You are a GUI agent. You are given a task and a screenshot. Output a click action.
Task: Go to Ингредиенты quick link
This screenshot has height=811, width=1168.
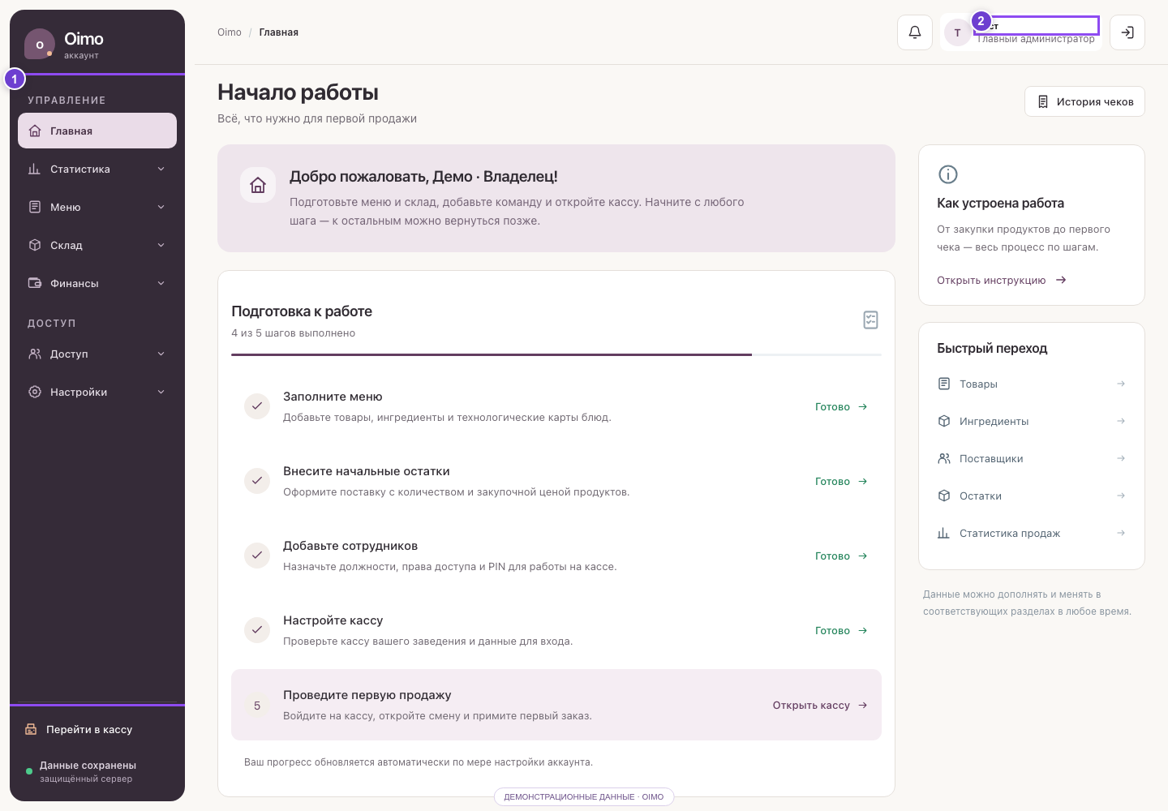click(1031, 421)
